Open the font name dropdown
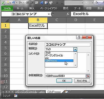Screen dimensions: 104x99 [x=82, y=3]
